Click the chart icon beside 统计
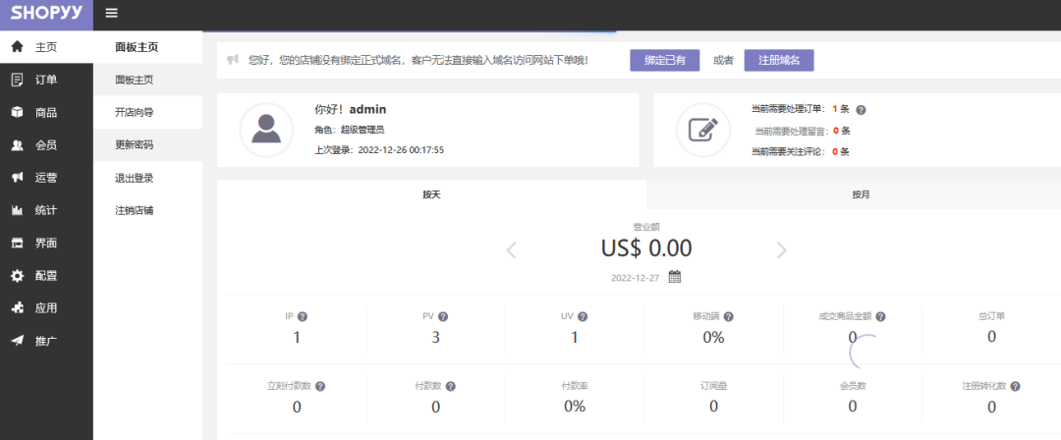This screenshot has width=1061, height=440. pyautogui.click(x=18, y=210)
